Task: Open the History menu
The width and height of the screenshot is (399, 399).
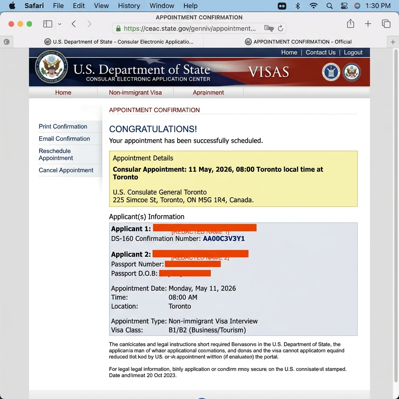Action: 129,5
